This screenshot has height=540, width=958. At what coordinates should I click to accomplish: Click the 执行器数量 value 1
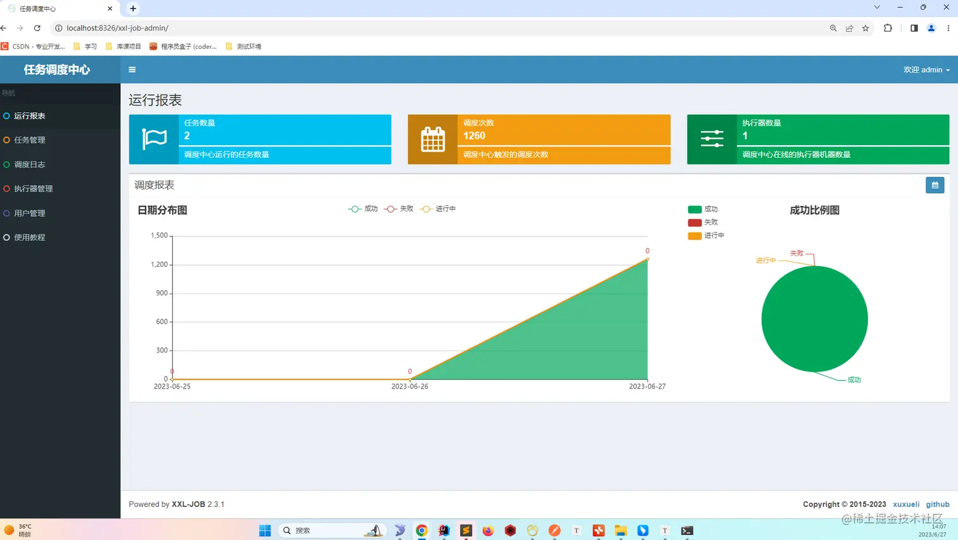(x=745, y=136)
